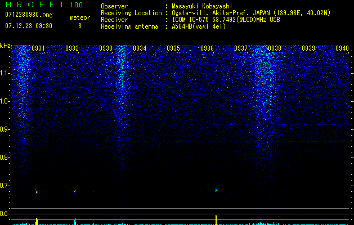Click the 0938 time marker

pyautogui.click(x=275, y=48)
